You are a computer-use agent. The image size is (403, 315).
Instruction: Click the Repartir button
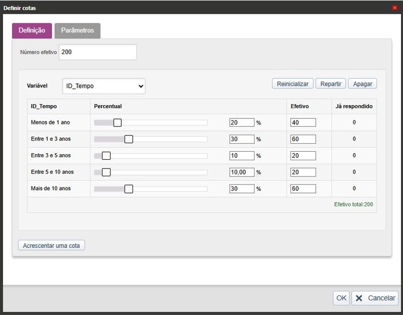pos(330,84)
